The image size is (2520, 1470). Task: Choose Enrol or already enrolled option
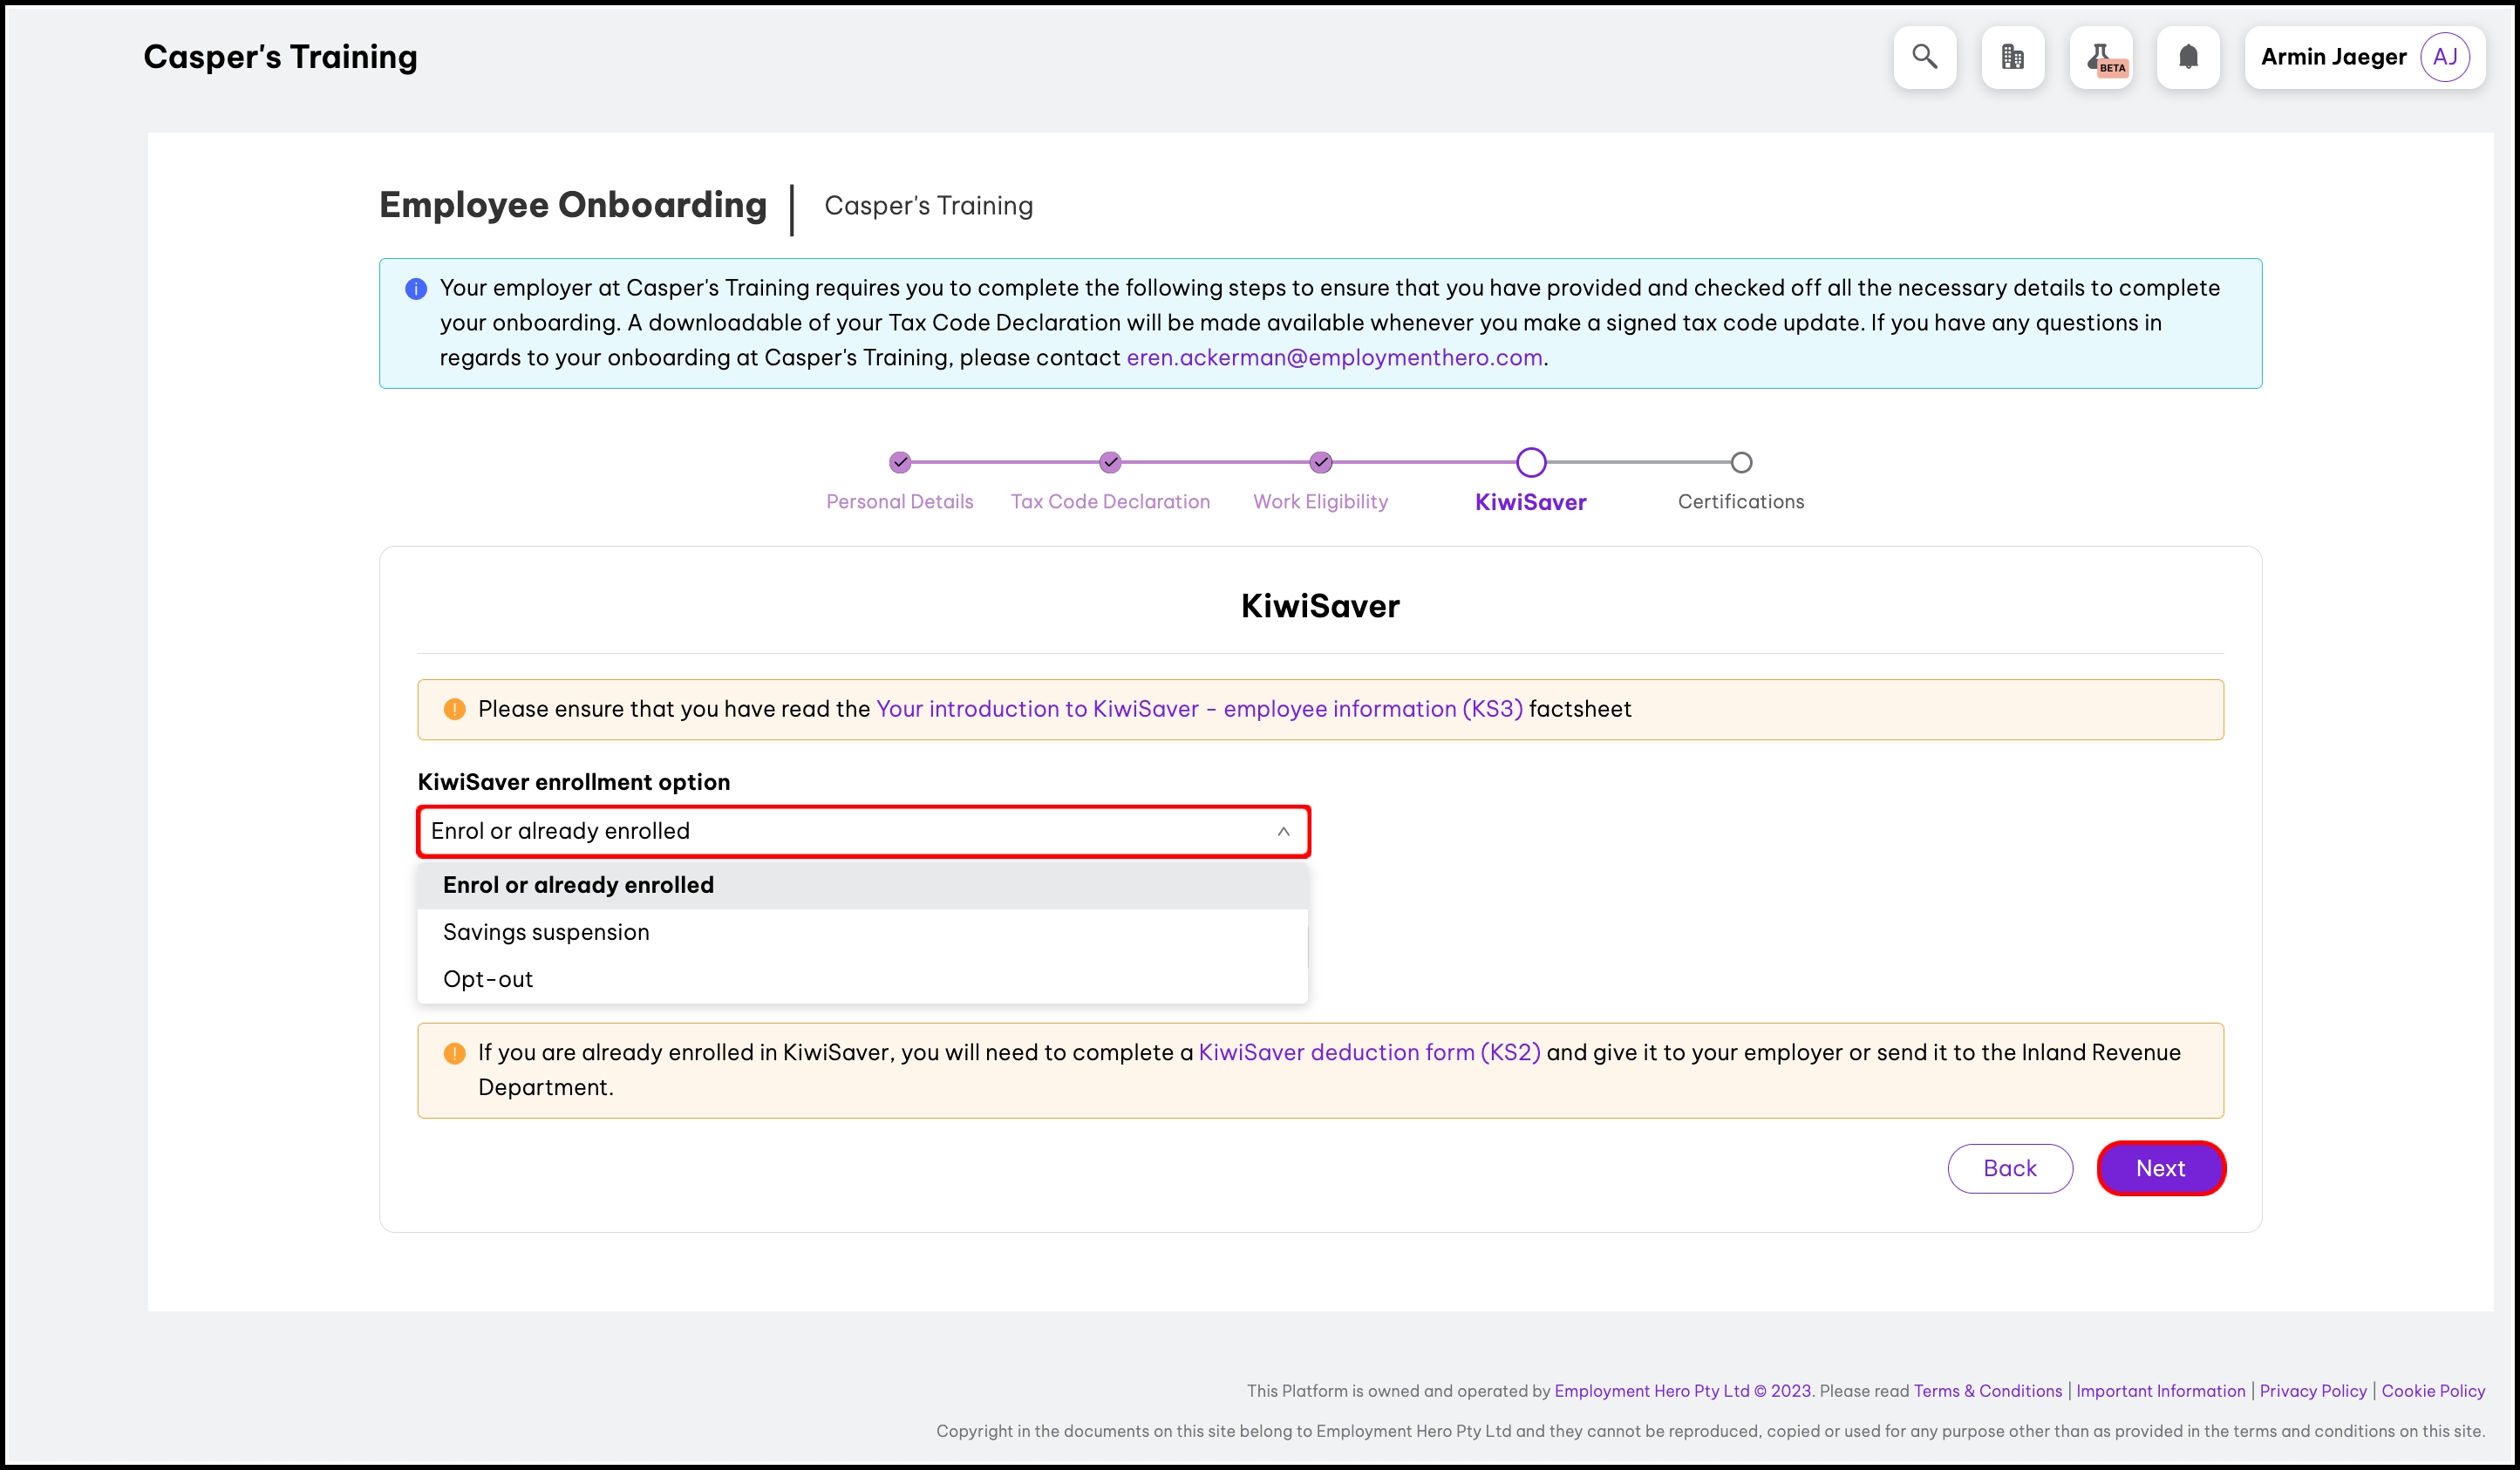tap(862, 885)
